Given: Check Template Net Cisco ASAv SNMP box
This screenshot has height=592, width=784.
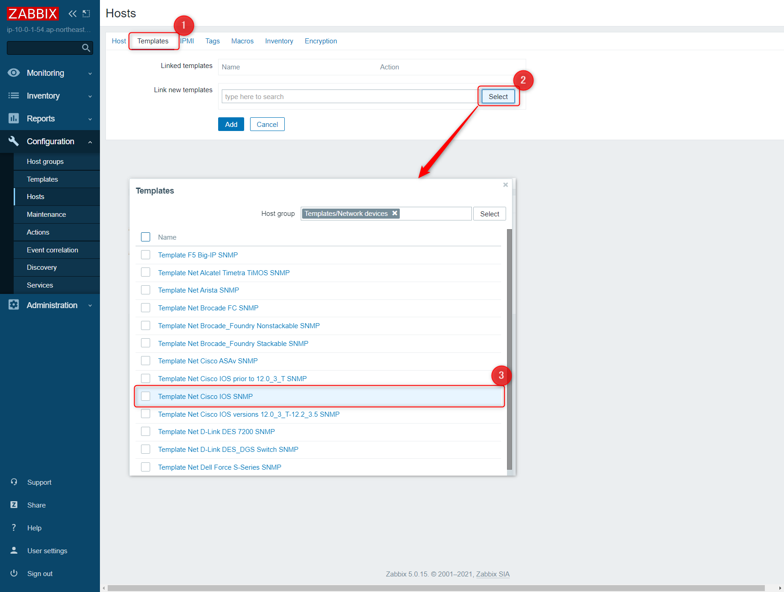Looking at the screenshot, I should [x=146, y=361].
